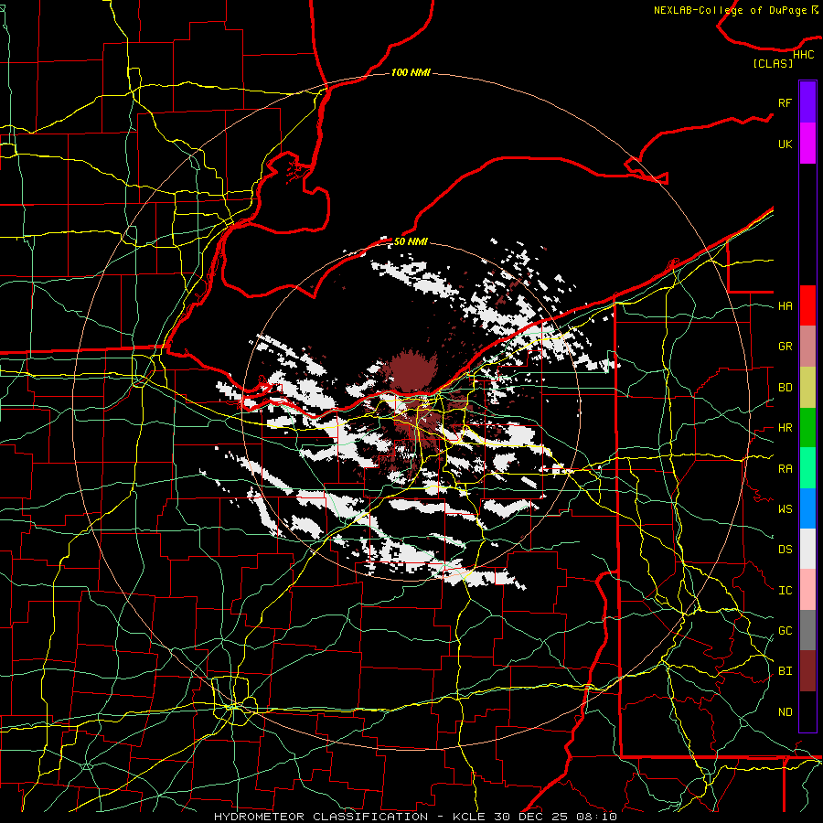Pick the RA bright green legend swatch

[807, 468]
